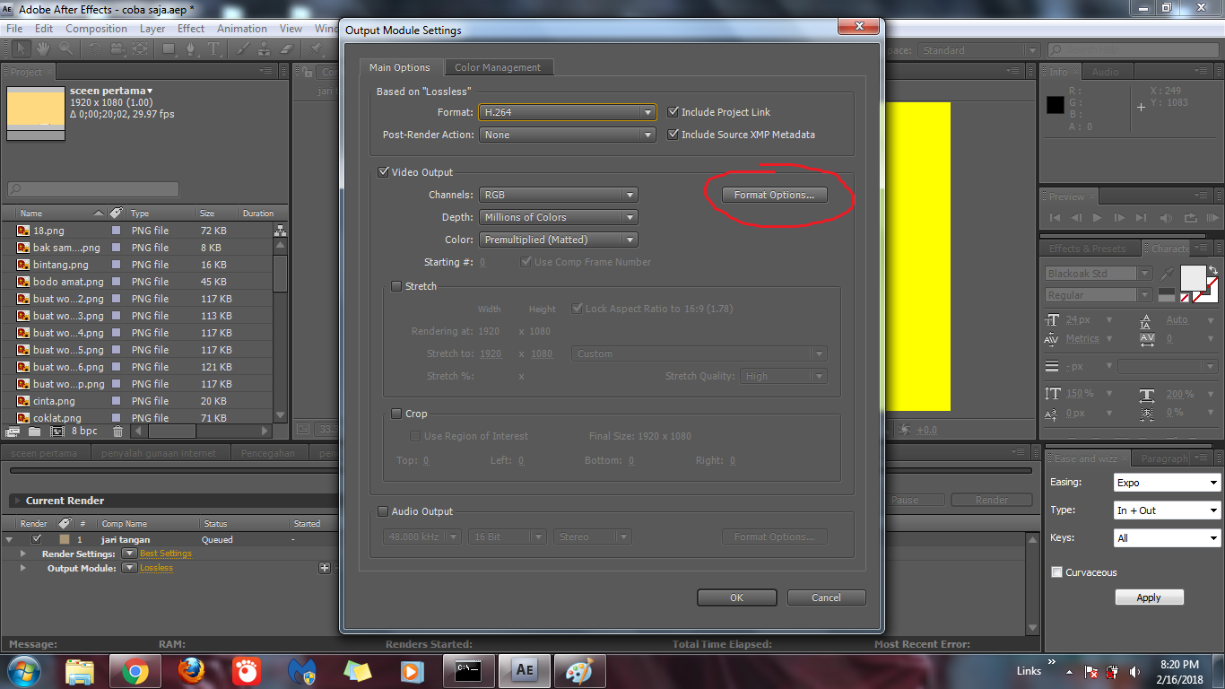Jump to last frame in Preview panel
This screenshot has height=689, width=1225.
point(1141,218)
